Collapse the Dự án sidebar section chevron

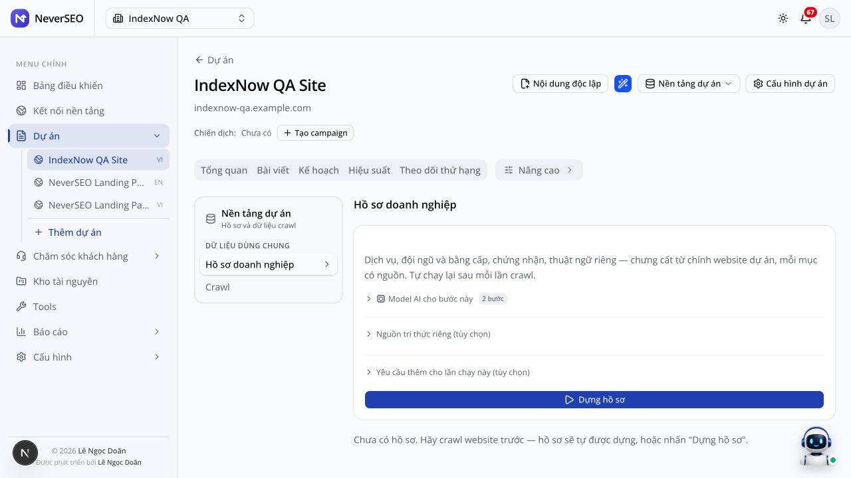pos(157,136)
